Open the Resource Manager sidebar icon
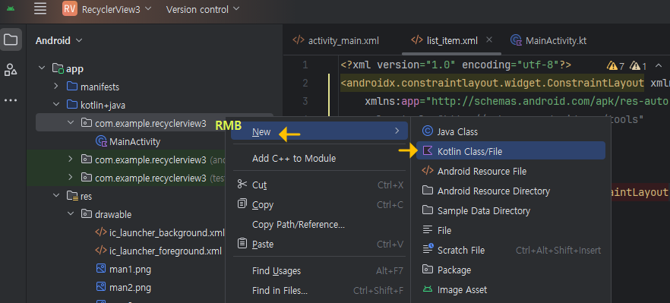Viewport: 670px width, 303px height. coord(11,69)
